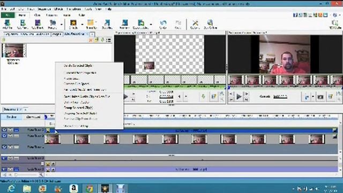
Task: Hide Video Track 3 with its eye icon
Action: point(4,130)
